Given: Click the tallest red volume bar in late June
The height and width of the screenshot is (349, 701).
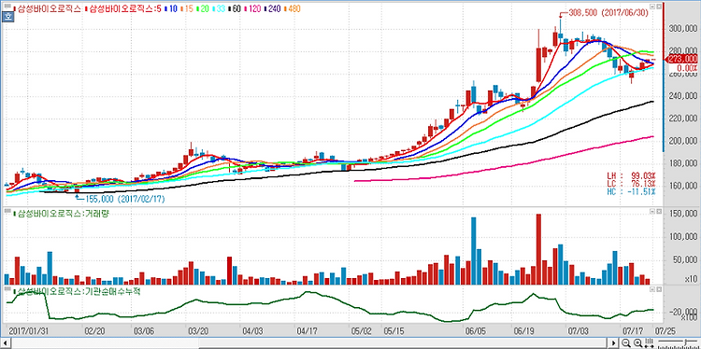Looking at the screenshot, I should [x=538, y=249].
